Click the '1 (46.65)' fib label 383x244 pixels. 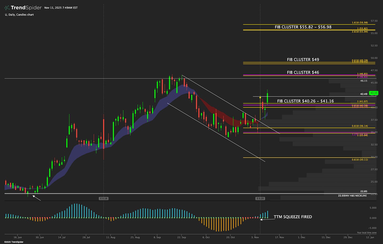(x=362, y=74)
